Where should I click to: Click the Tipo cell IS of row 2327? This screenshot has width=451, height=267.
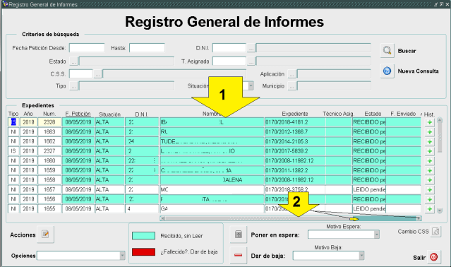pos(13,151)
